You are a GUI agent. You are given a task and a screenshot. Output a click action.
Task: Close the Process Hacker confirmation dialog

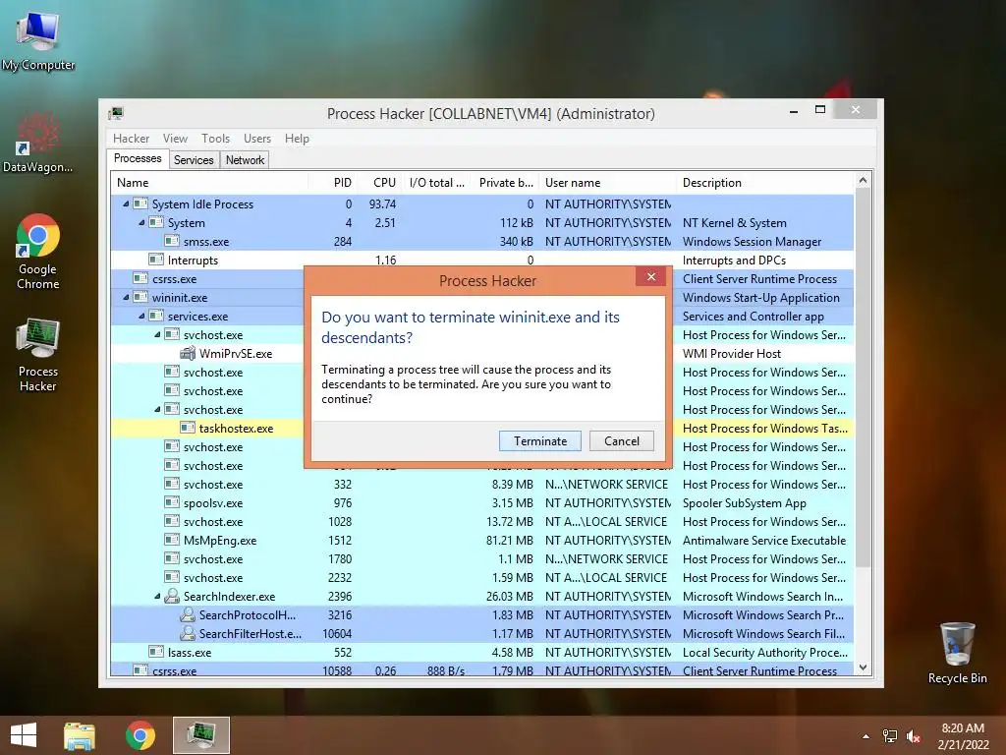pos(651,276)
